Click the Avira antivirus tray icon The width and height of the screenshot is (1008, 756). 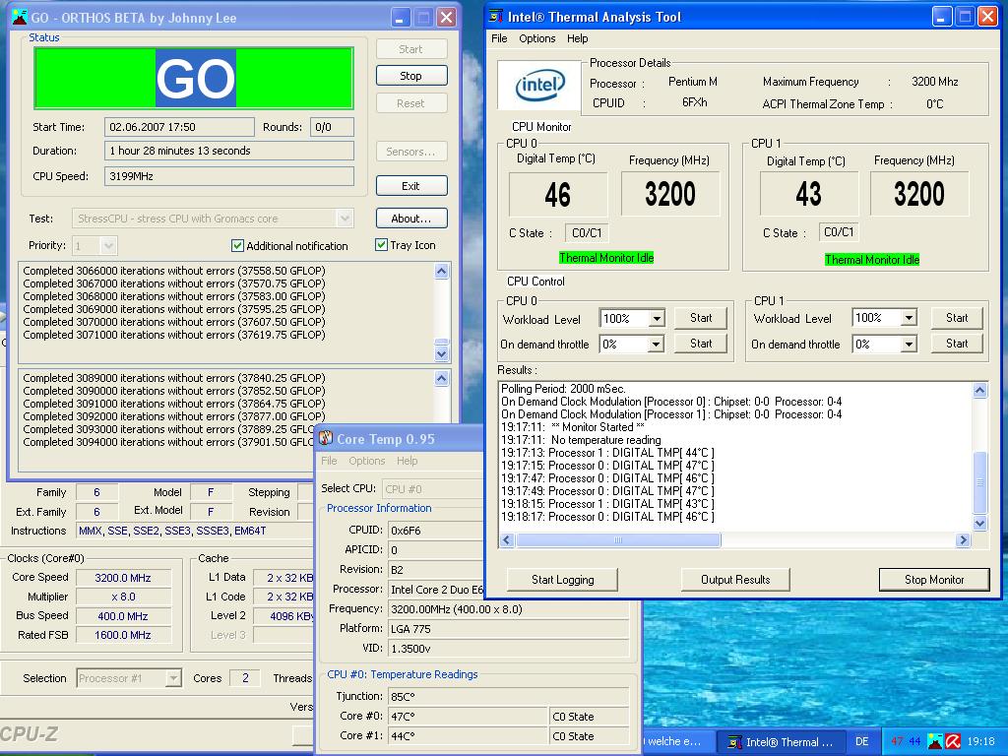953,741
